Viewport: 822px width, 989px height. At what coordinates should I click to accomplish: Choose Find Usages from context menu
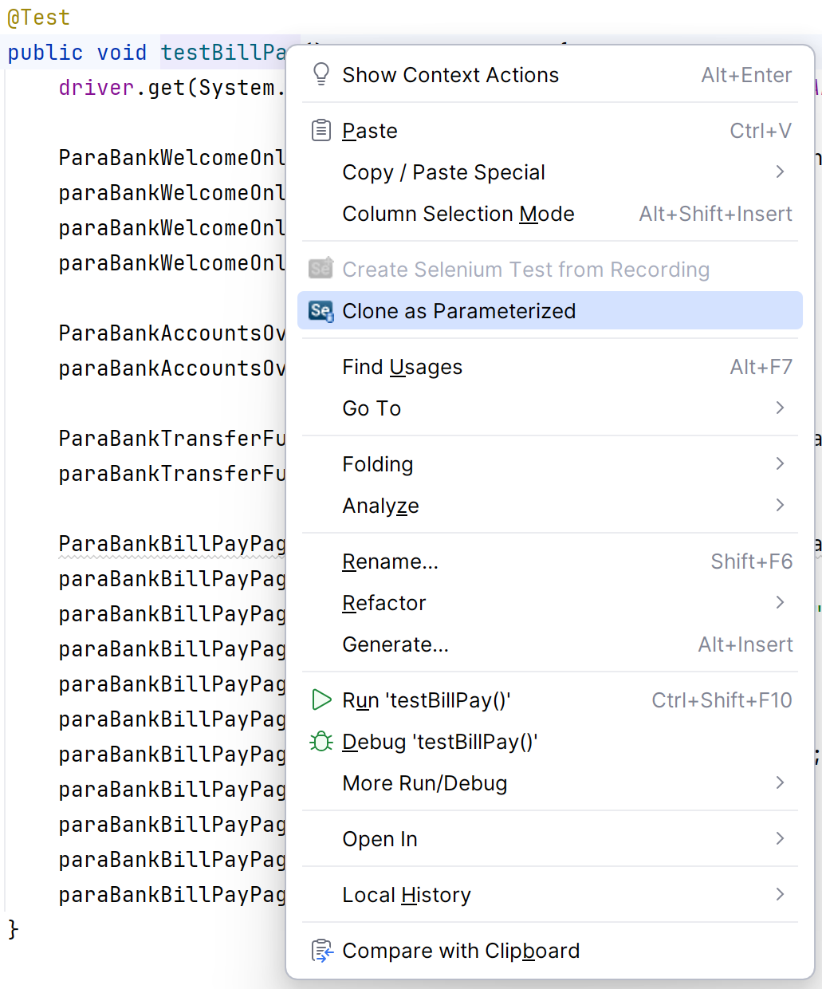(550, 367)
